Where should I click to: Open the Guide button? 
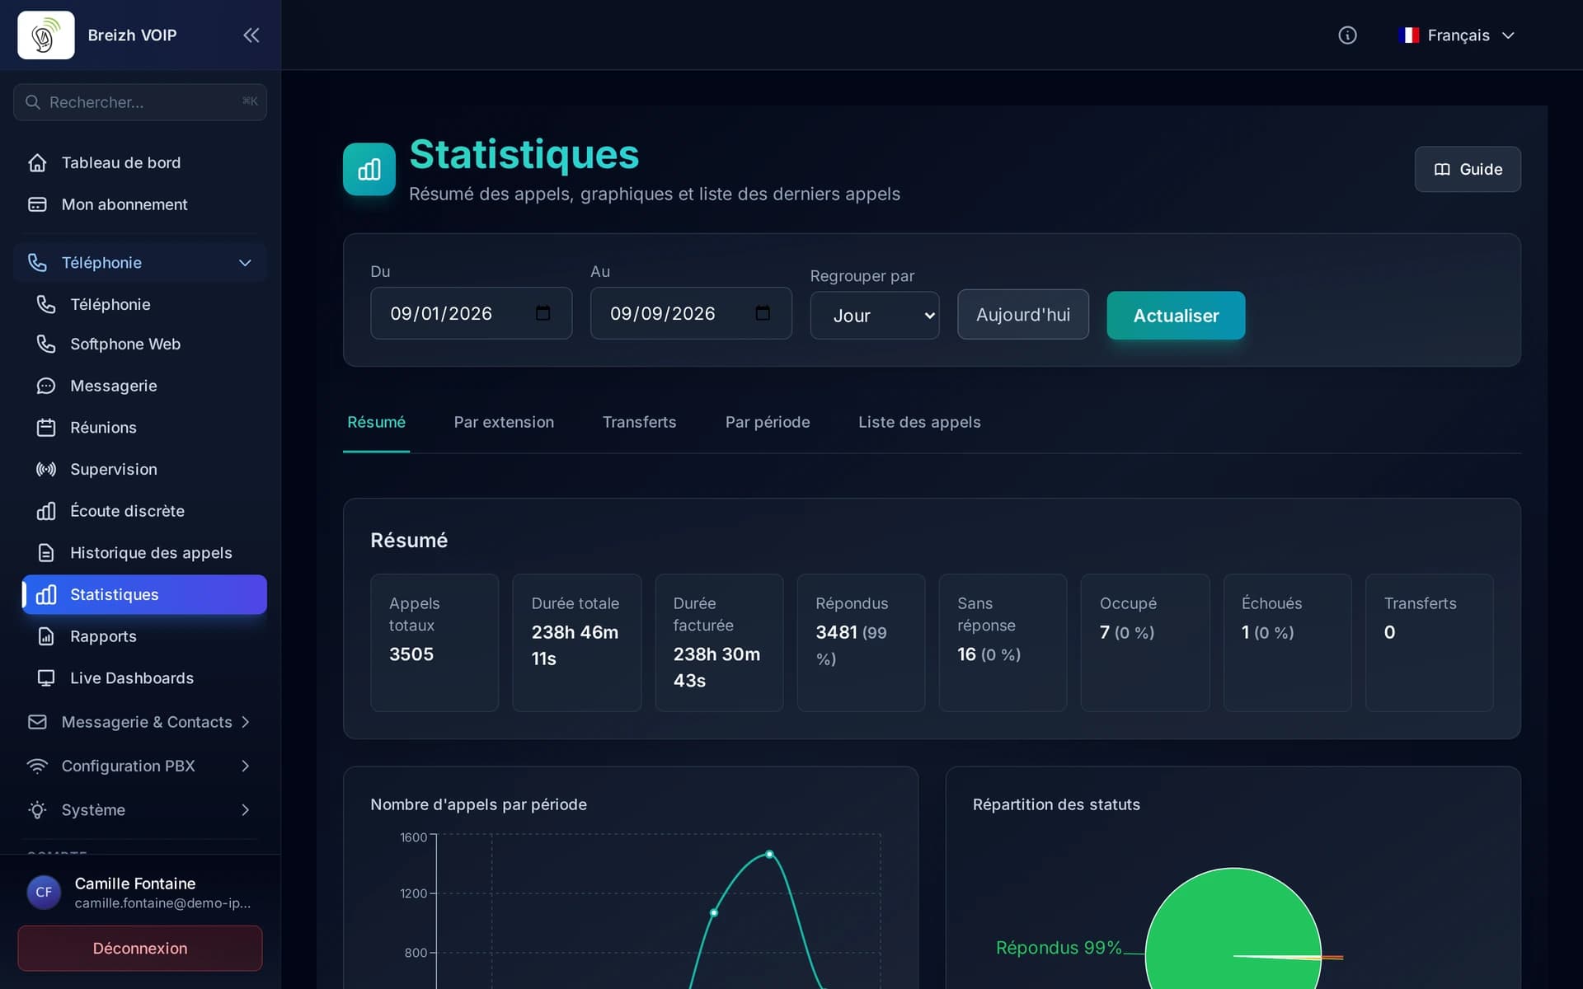pos(1468,169)
